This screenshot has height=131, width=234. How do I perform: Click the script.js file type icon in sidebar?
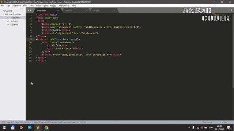point(8,21)
